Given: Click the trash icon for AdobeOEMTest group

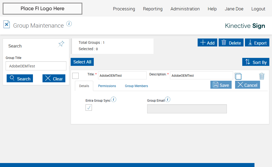Looking at the screenshot, I should (x=262, y=76).
